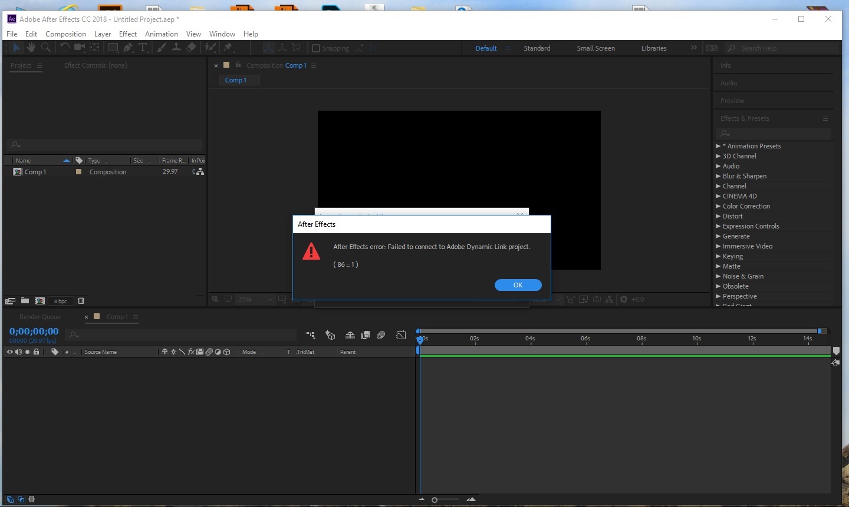849x507 pixels.
Task: Toggle Transfer Controls pane at timeline bottom
Action: click(x=21, y=499)
